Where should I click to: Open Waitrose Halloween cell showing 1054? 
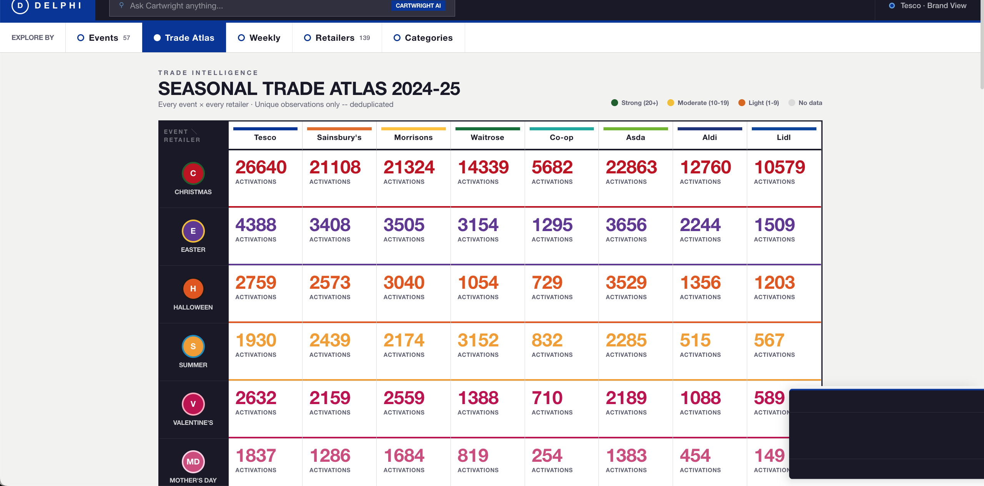[x=487, y=294]
